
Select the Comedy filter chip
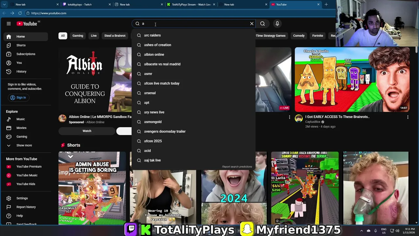[299, 36]
